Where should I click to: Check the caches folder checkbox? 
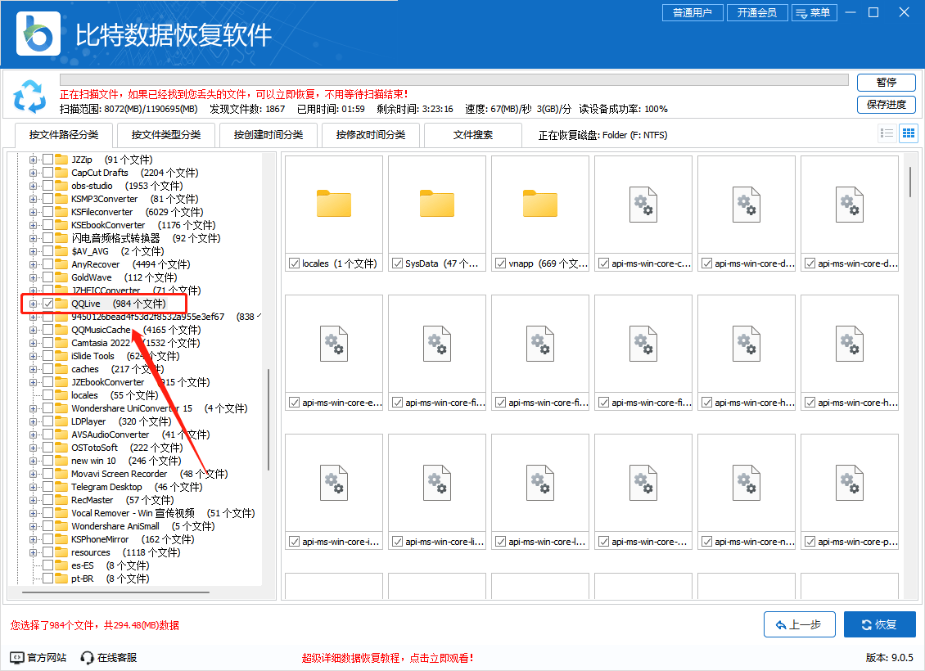(47, 369)
